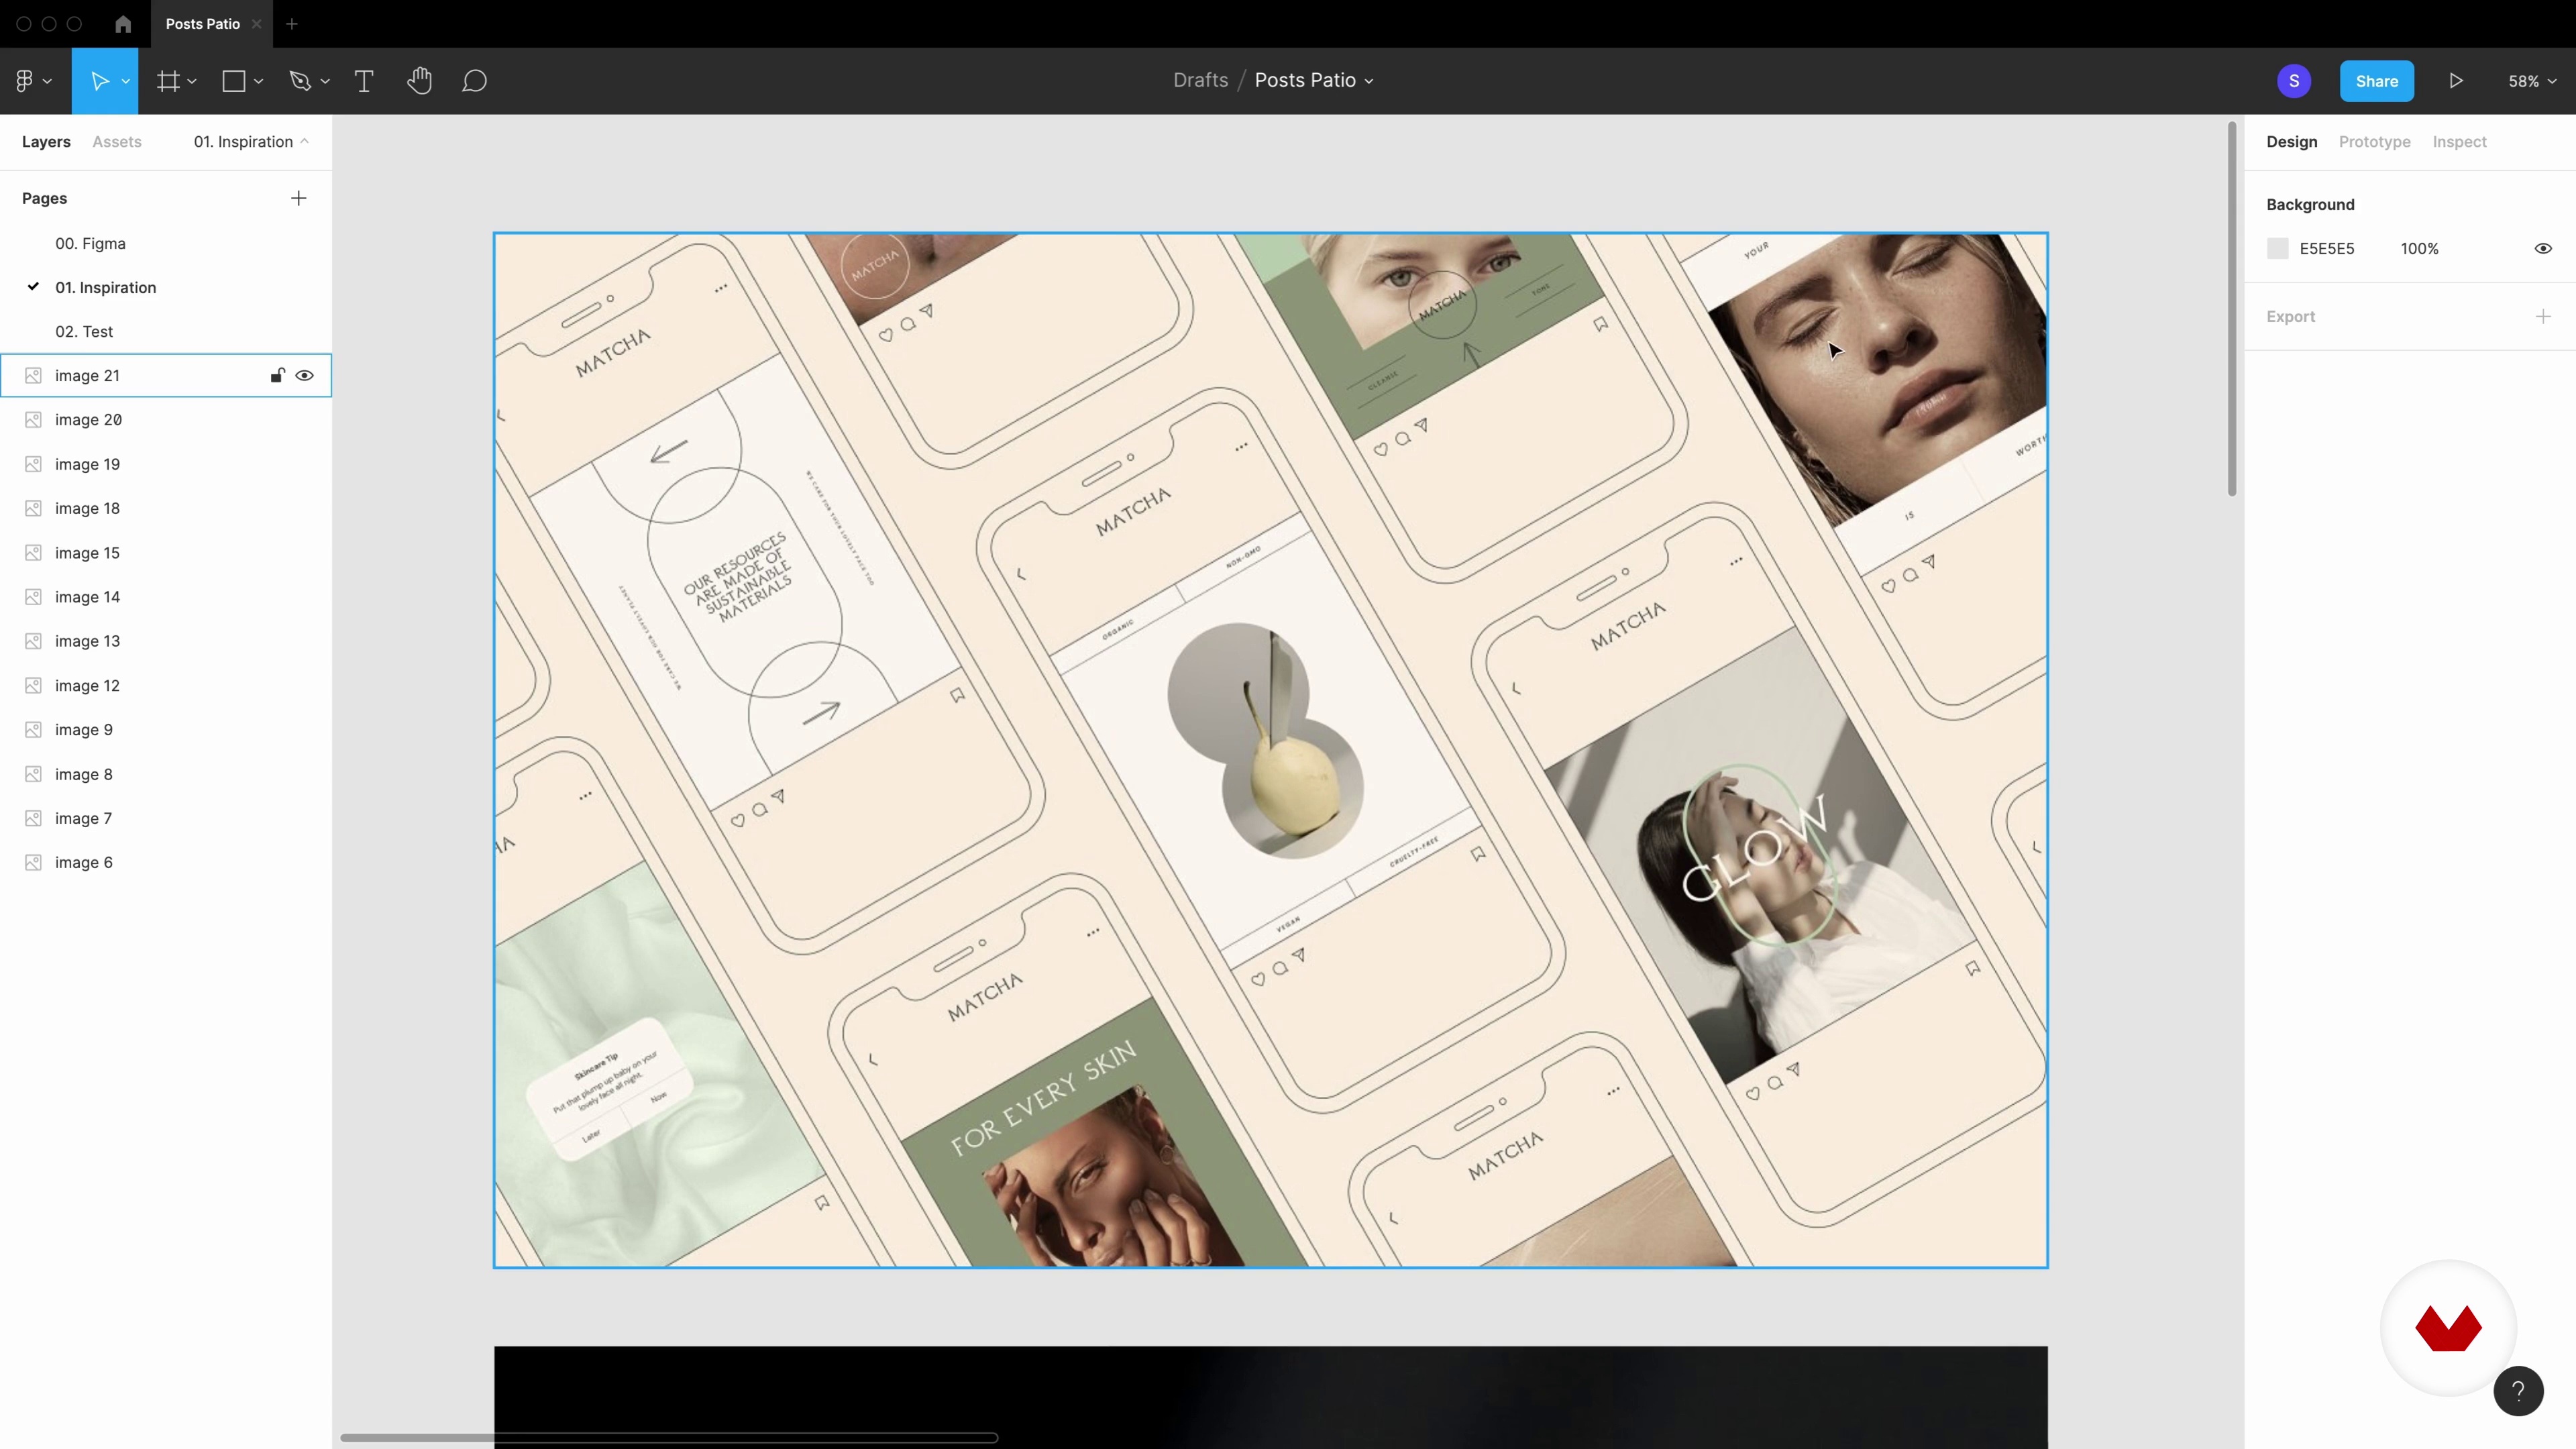Select the image 7 layer
This screenshot has height=1449, width=2576.
tap(166, 819)
